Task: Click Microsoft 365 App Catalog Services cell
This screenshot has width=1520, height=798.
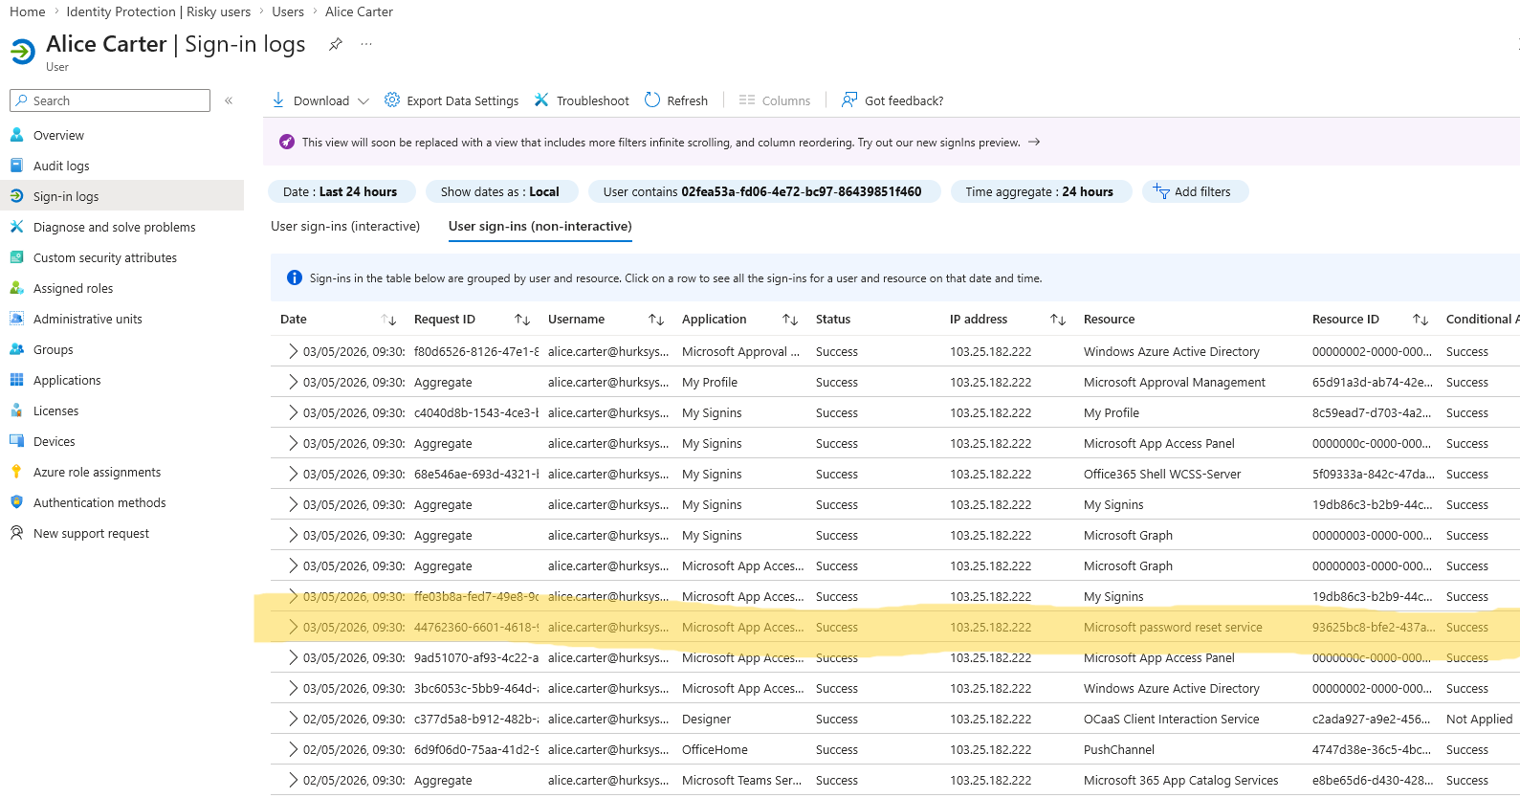Action: (x=1180, y=780)
